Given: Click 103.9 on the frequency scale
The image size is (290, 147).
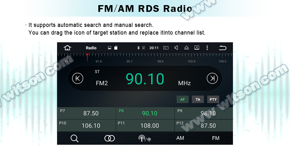Looking at the screenshot, I should [x=191, y=61].
